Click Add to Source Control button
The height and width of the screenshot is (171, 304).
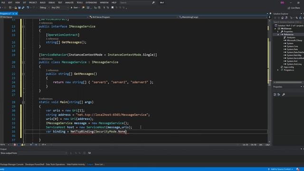click(x=281, y=169)
